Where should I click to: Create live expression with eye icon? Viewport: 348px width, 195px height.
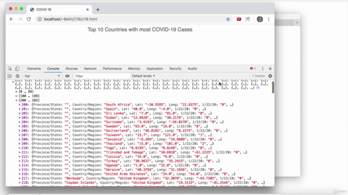[x=67, y=76]
